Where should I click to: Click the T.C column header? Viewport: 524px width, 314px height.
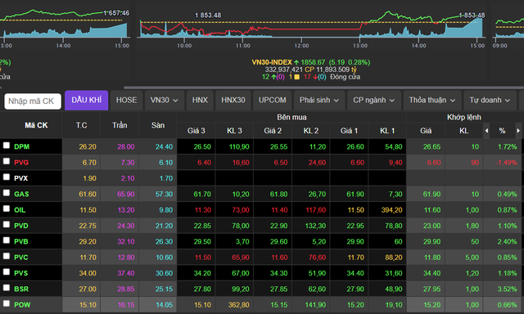point(81,125)
